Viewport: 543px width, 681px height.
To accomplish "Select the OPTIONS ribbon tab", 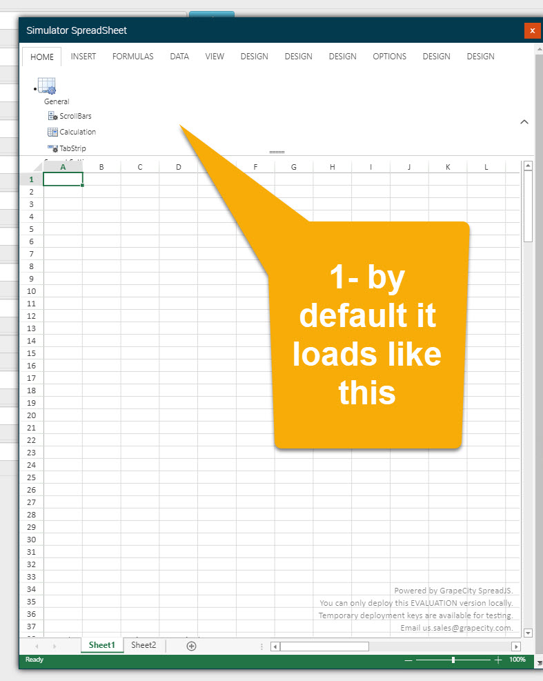I will (x=389, y=57).
